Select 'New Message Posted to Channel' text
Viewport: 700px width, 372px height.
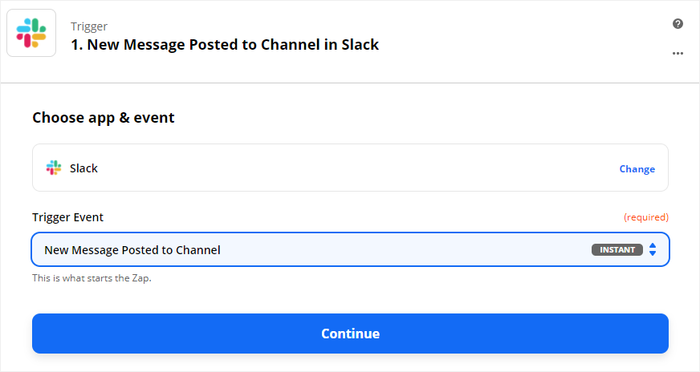132,250
